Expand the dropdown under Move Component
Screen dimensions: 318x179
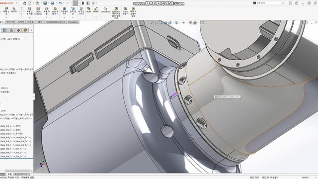point(47,18)
